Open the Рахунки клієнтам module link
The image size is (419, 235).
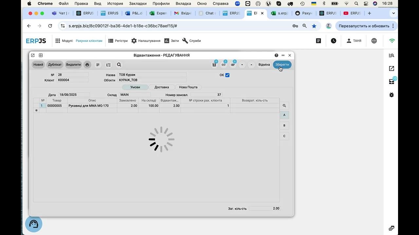(x=89, y=41)
